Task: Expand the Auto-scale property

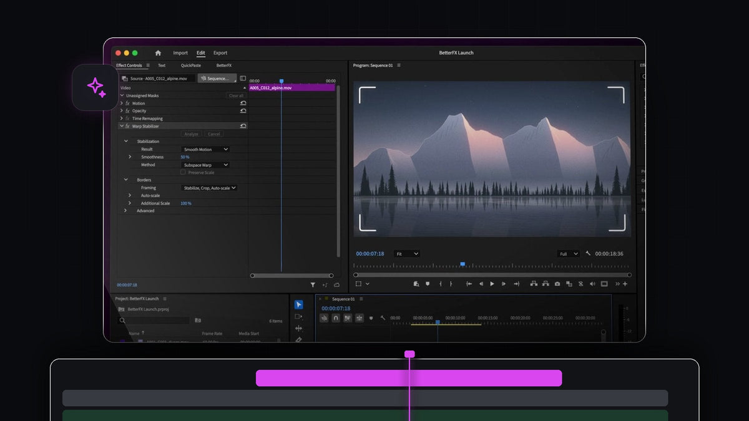Action: coord(130,195)
